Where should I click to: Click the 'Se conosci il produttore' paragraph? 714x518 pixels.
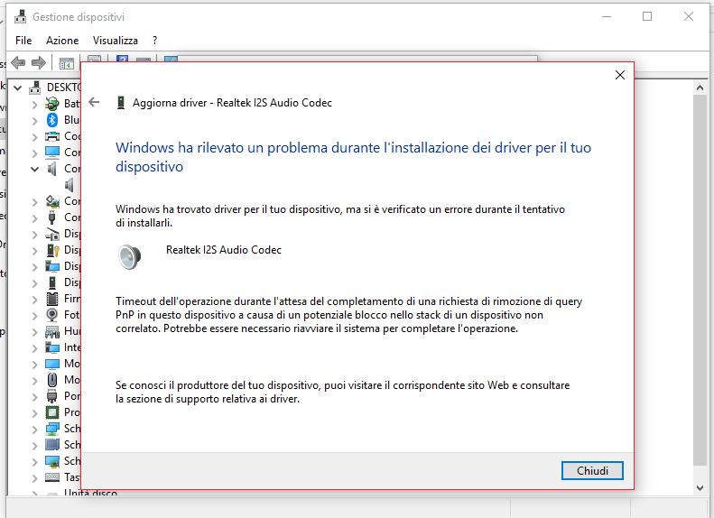pos(342,392)
